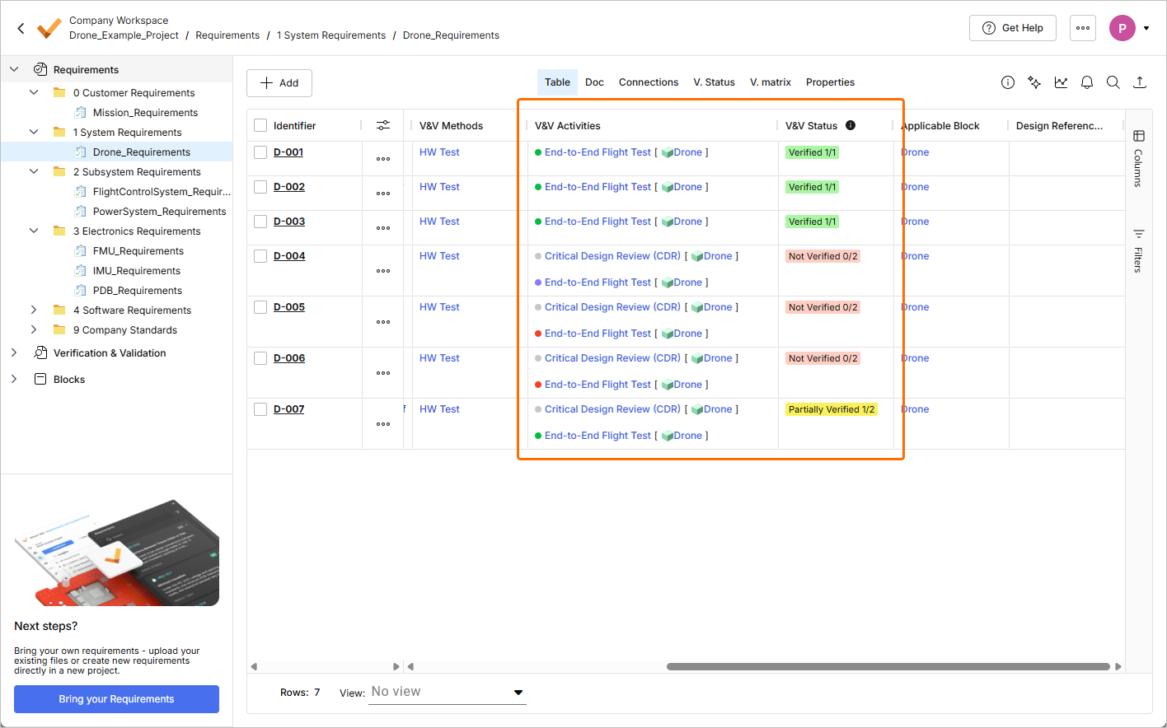Click the export upload icon
Screen dimensions: 1167x728
click(x=1140, y=82)
